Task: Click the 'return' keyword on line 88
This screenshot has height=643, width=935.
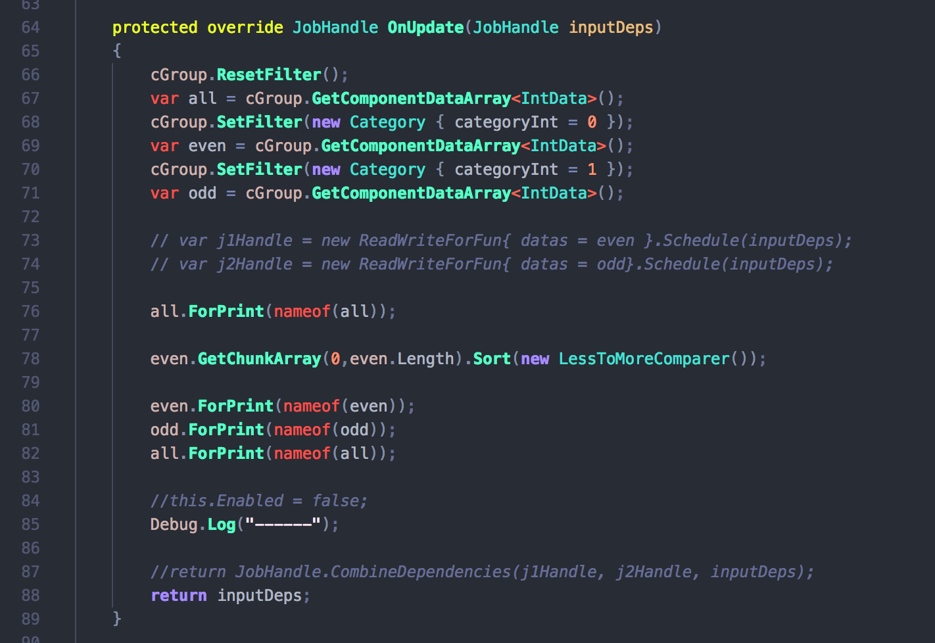Action: [179, 596]
